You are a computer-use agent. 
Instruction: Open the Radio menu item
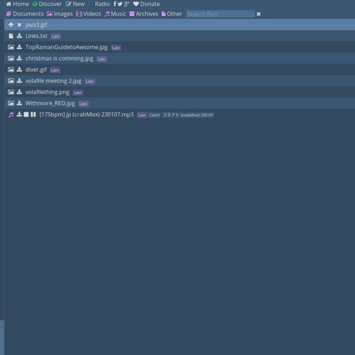click(99, 4)
